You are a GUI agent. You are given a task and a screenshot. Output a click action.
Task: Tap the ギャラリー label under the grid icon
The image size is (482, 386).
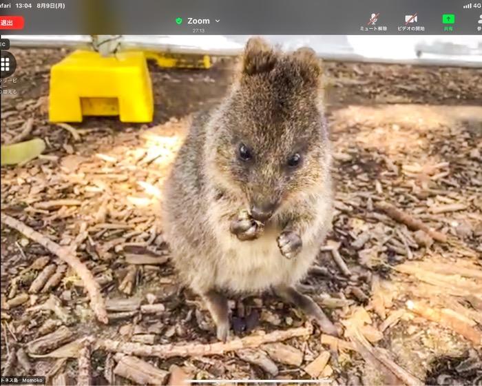[8, 81]
